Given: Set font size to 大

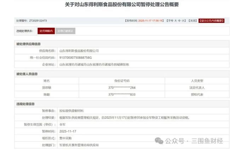Looking at the screenshot, I should pyautogui.click(x=176, y=21).
